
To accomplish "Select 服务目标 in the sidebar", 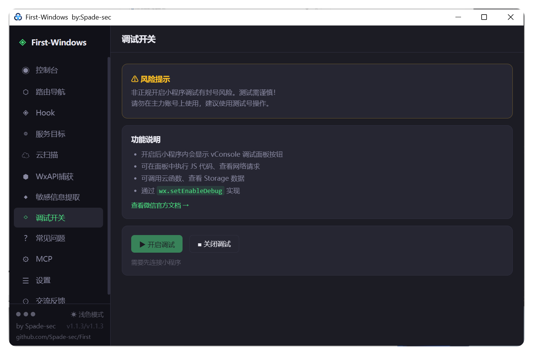I will (58, 134).
